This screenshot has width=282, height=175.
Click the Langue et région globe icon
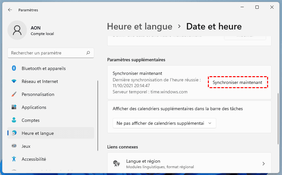point(116,163)
